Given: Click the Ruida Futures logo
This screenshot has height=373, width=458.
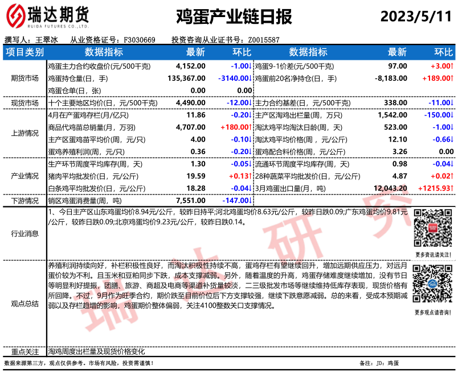Looking at the screenshot, I should click(47, 17).
